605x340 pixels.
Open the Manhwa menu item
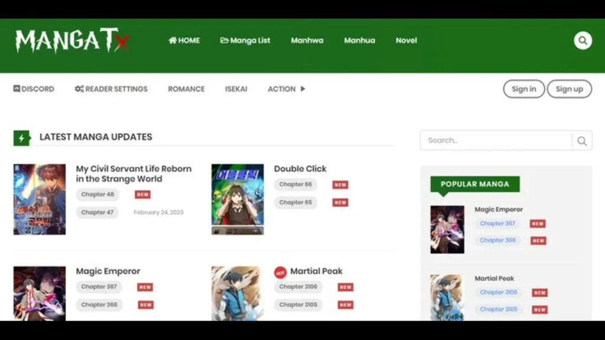point(307,41)
